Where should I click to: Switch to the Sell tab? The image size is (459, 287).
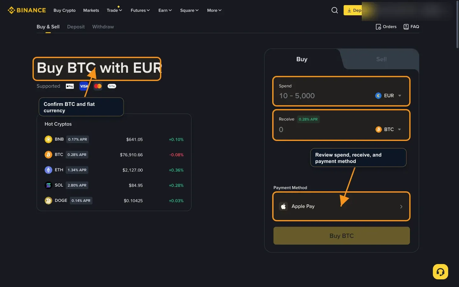click(x=381, y=59)
